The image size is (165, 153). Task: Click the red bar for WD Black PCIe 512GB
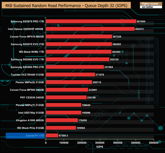[61, 128]
